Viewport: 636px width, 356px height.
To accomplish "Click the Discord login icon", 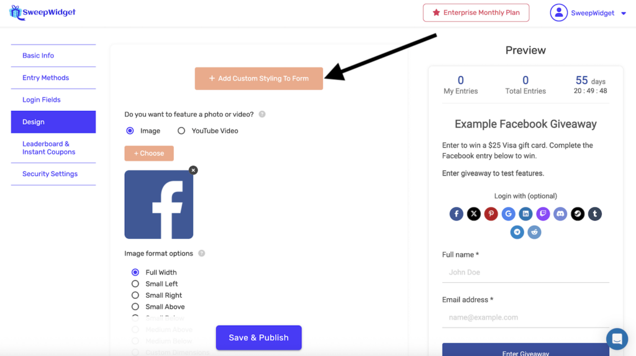I will point(560,214).
